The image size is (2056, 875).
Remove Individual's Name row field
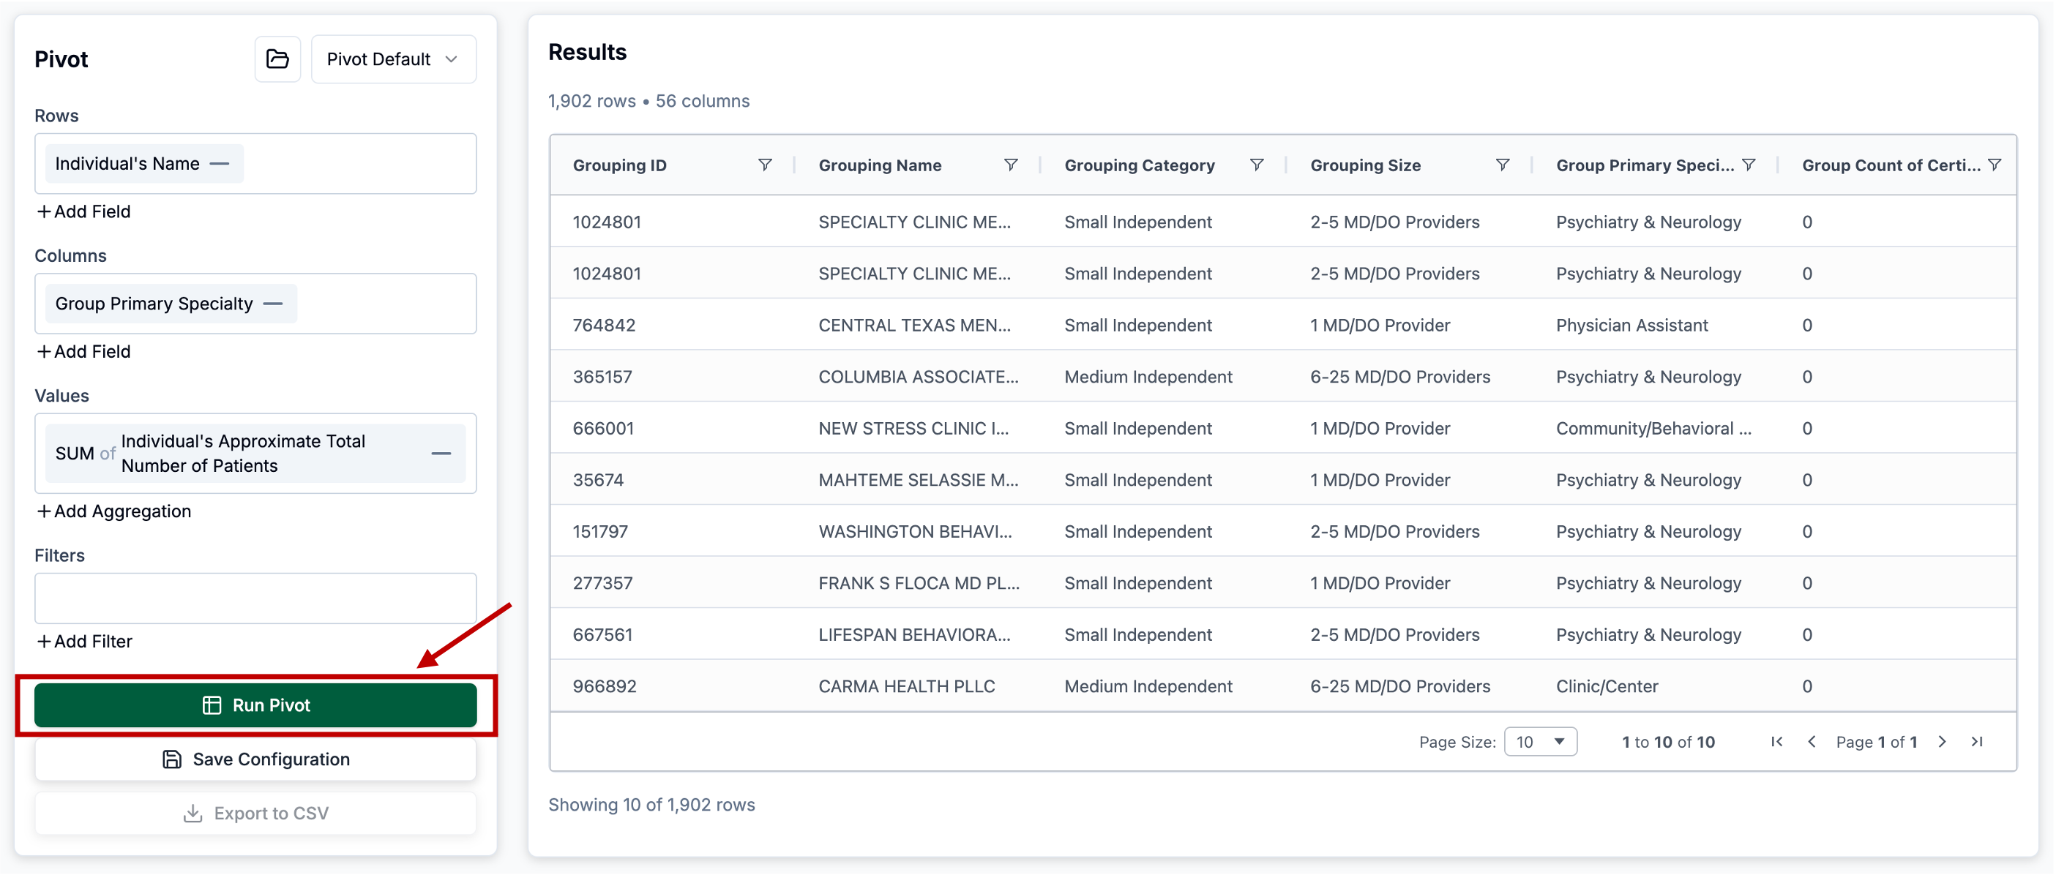pyautogui.click(x=220, y=164)
